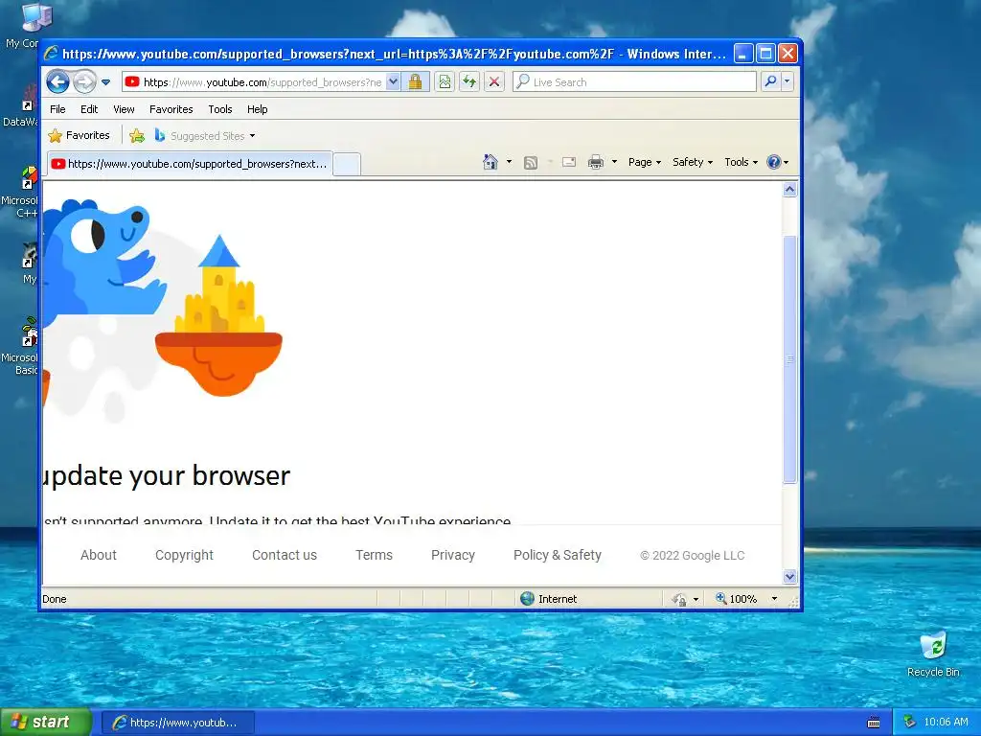The image size is (981, 736).
Task: Open the Terms footer link
Action: click(375, 555)
